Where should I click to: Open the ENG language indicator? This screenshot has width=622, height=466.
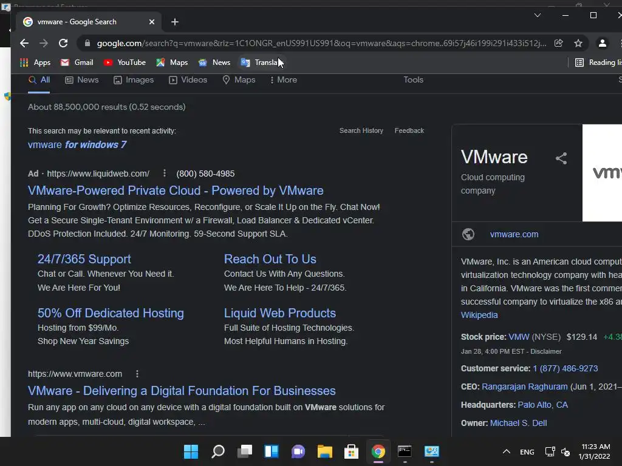[527, 451]
